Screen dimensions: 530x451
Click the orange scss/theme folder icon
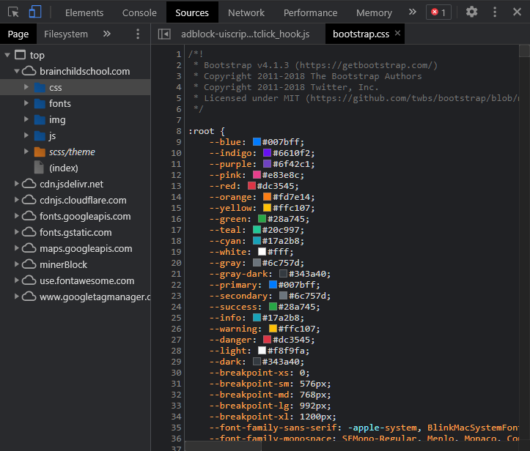point(40,152)
